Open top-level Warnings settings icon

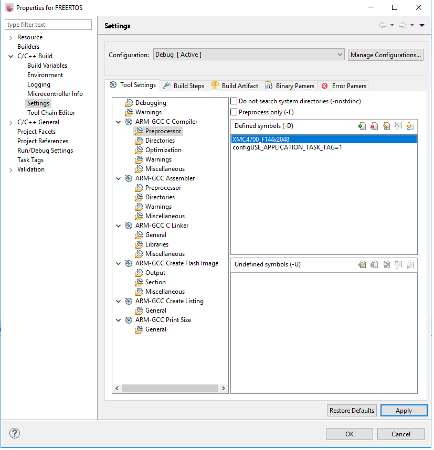pyautogui.click(x=129, y=112)
